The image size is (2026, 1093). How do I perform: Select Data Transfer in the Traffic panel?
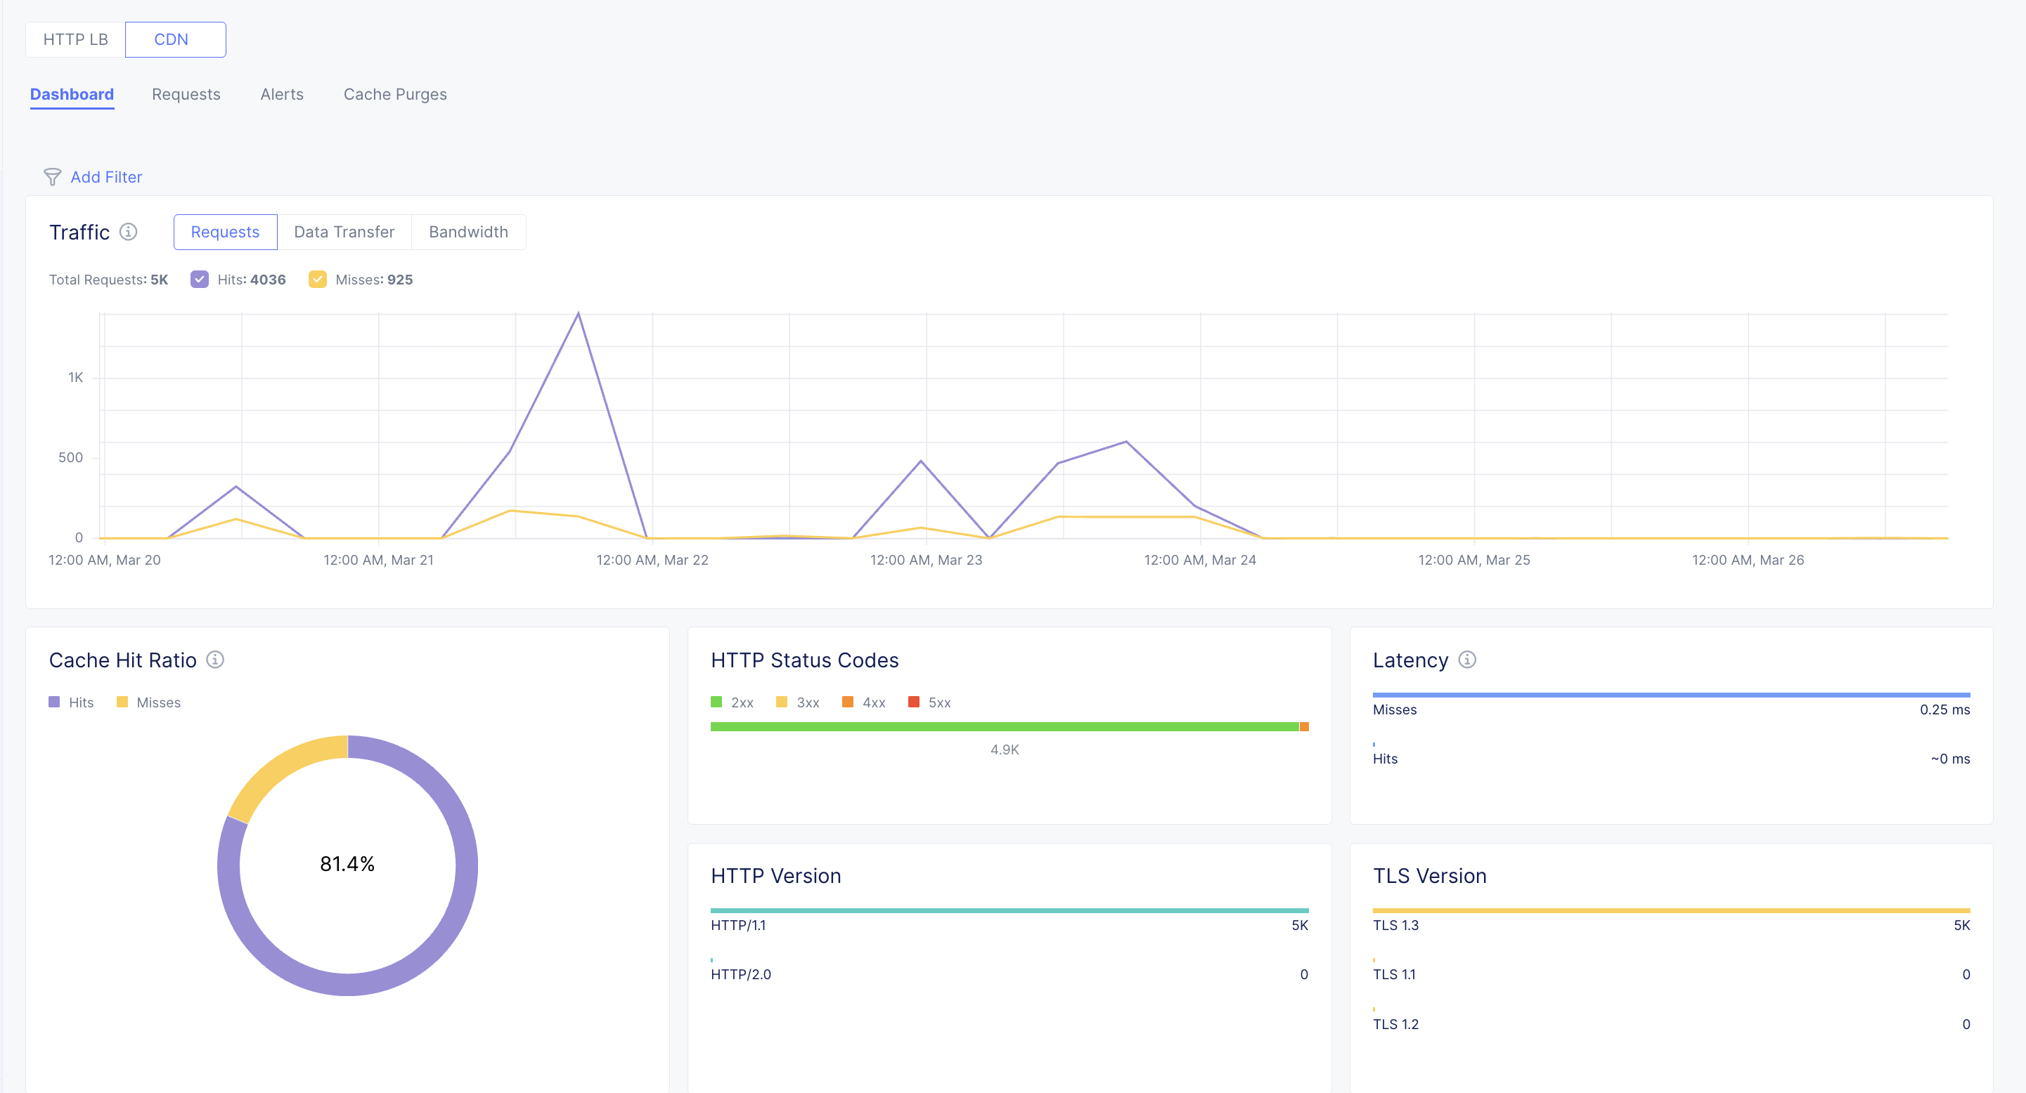click(x=344, y=232)
